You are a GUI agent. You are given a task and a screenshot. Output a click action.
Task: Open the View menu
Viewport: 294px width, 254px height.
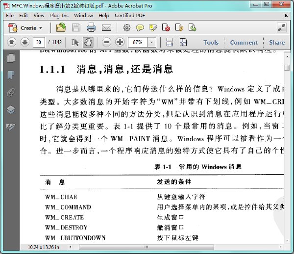pyautogui.click(x=39, y=15)
